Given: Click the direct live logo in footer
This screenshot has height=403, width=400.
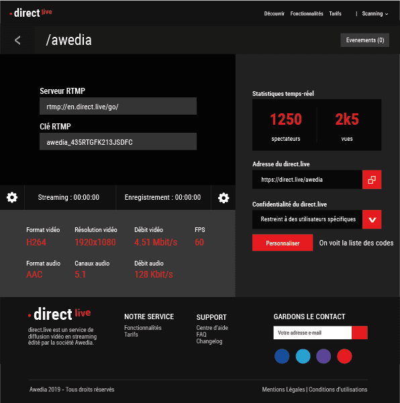Looking at the screenshot, I should tap(60, 314).
